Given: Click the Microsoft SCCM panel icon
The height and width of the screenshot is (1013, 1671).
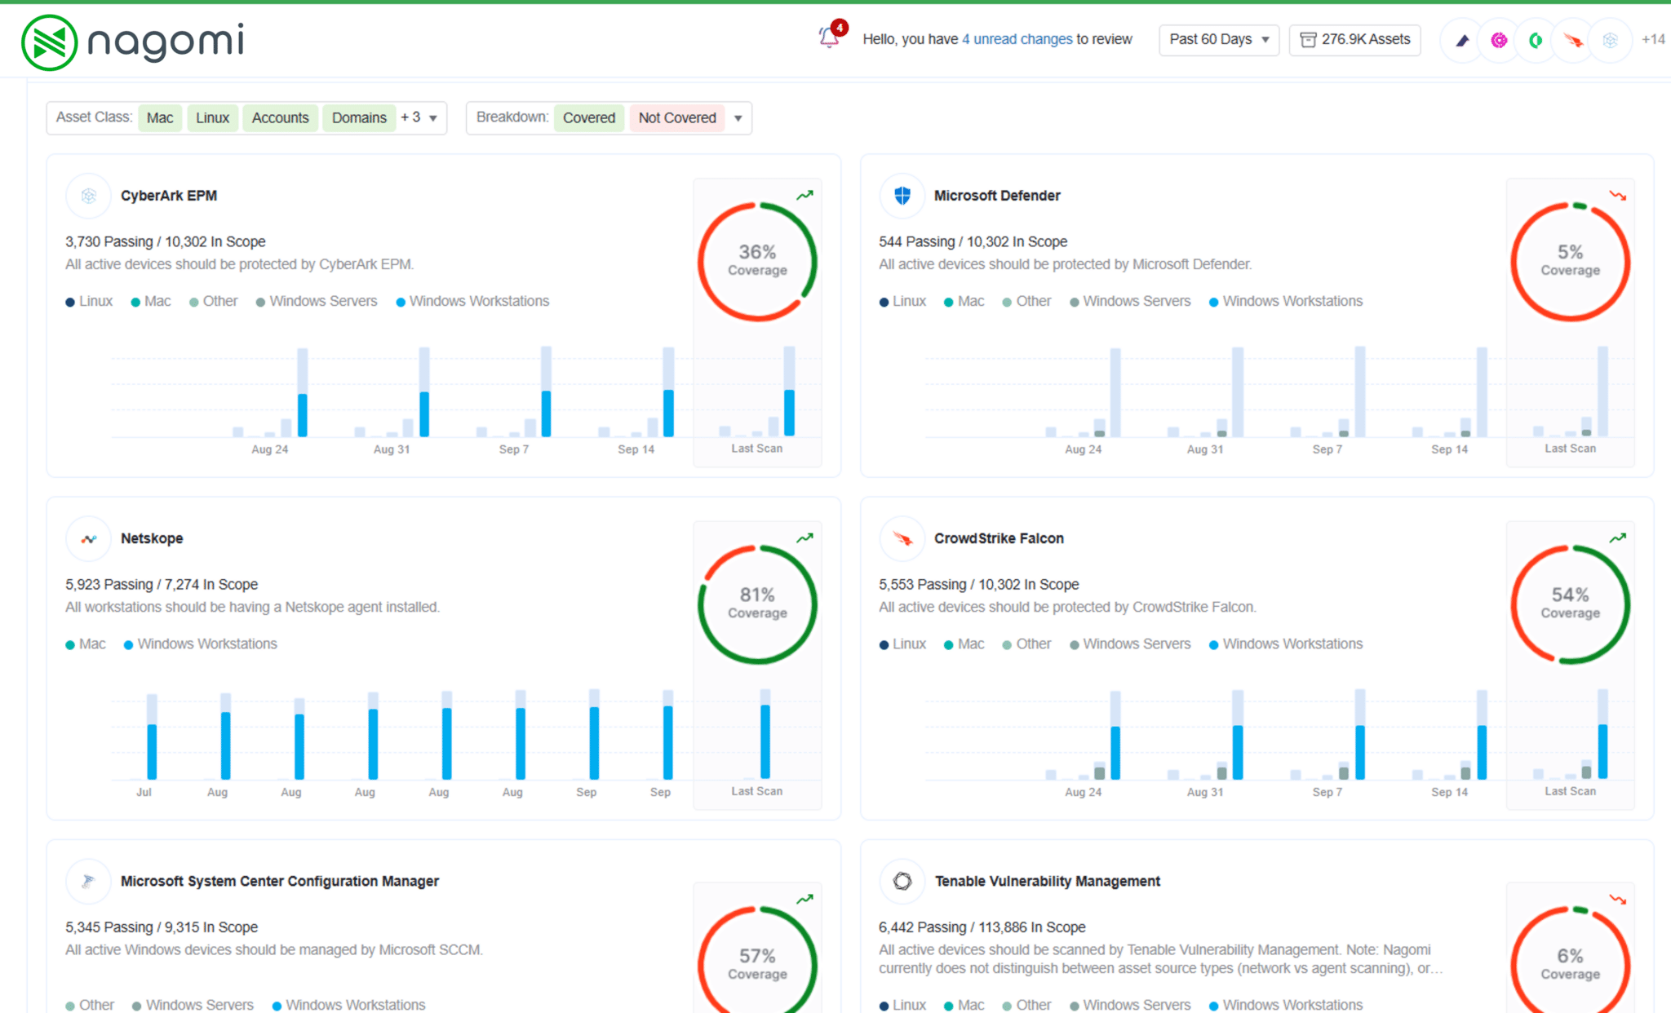Looking at the screenshot, I should pyautogui.click(x=88, y=881).
